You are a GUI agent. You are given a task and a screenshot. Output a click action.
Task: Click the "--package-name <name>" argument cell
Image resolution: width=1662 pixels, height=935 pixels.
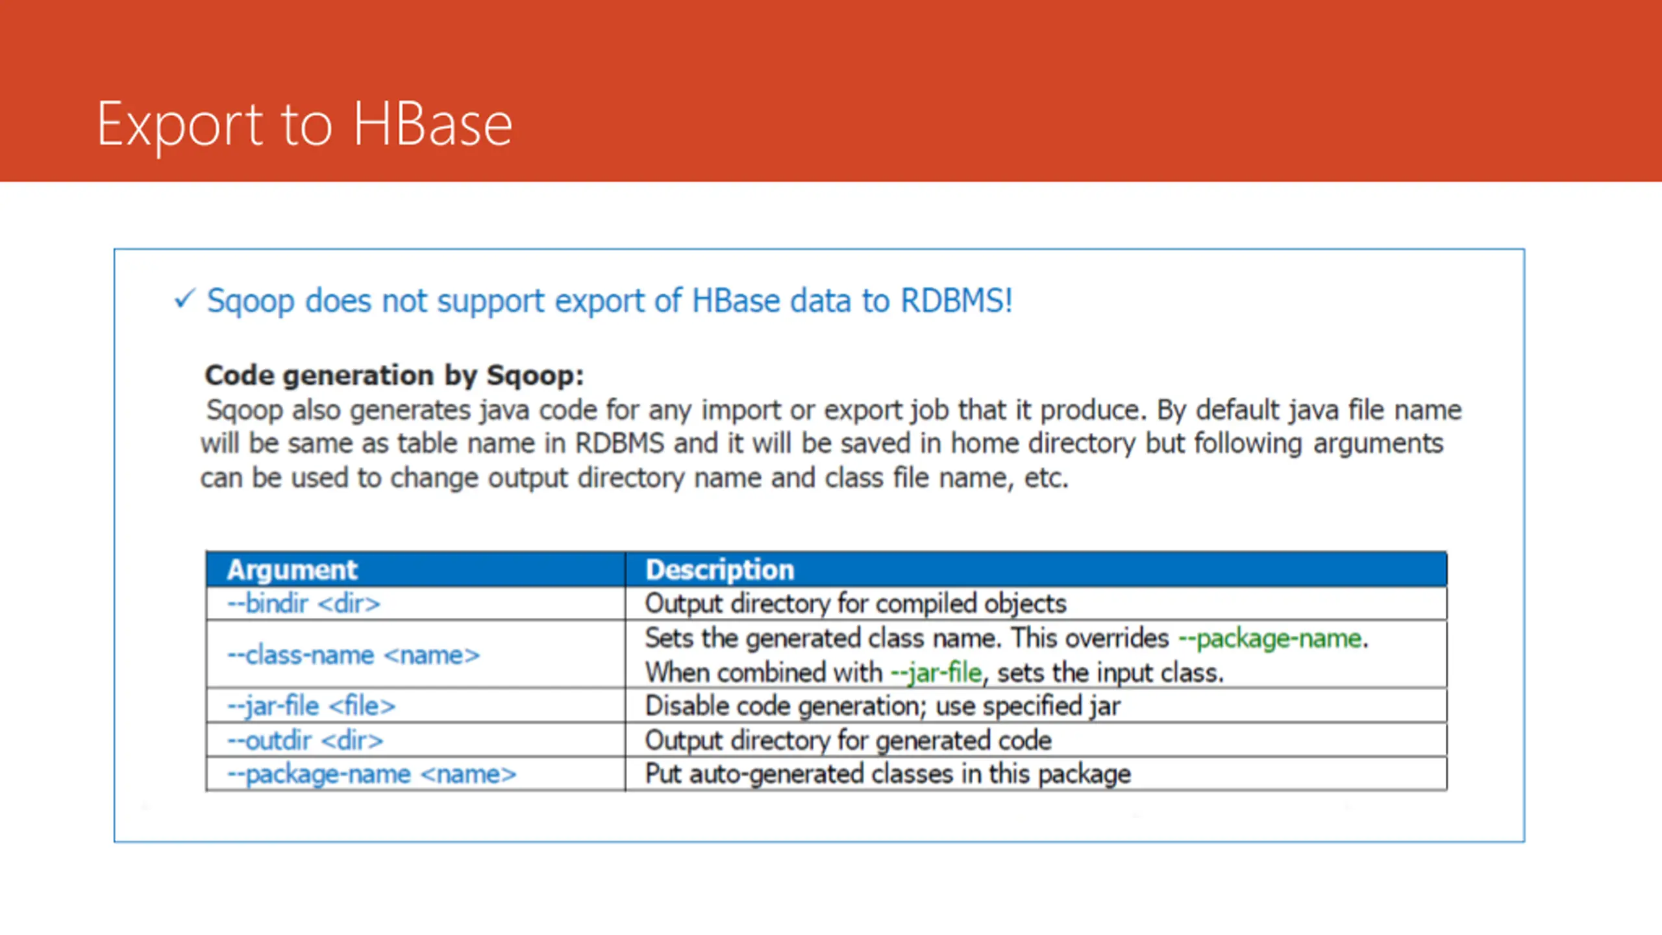click(x=416, y=774)
